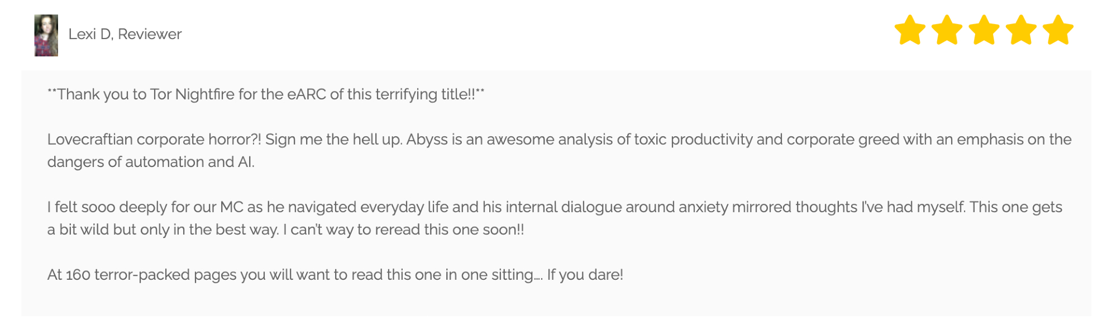Click the sentence "Sign me the hell up."

pyautogui.click(x=333, y=140)
